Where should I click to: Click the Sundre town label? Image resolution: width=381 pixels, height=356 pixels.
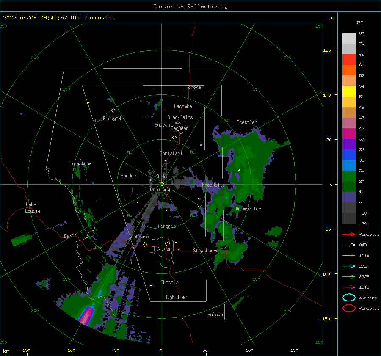click(x=129, y=175)
